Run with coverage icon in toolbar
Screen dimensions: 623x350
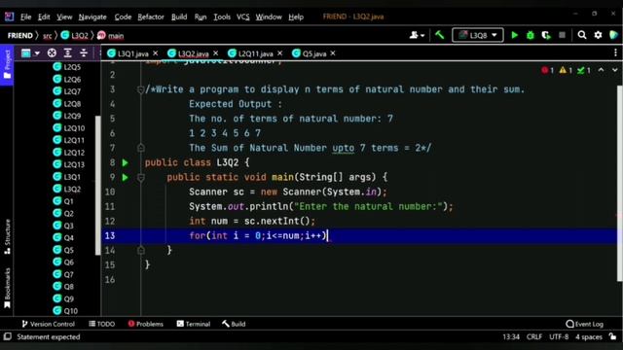click(x=546, y=35)
